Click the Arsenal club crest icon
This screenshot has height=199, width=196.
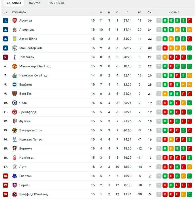coord(14,20)
